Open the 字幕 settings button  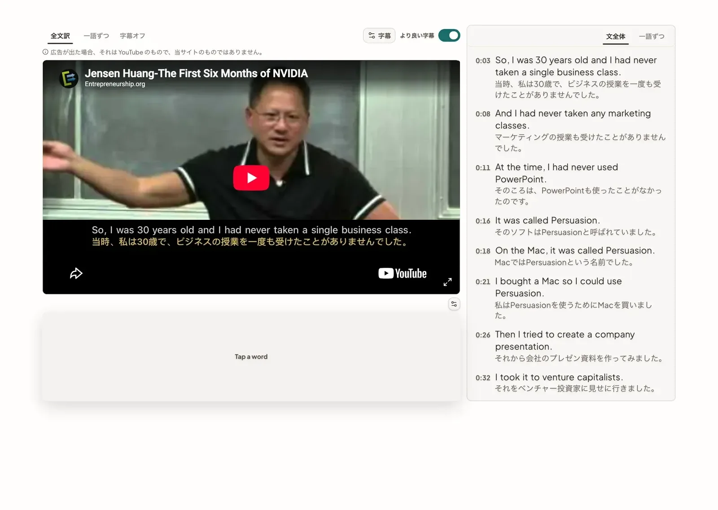[x=379, y=35]
